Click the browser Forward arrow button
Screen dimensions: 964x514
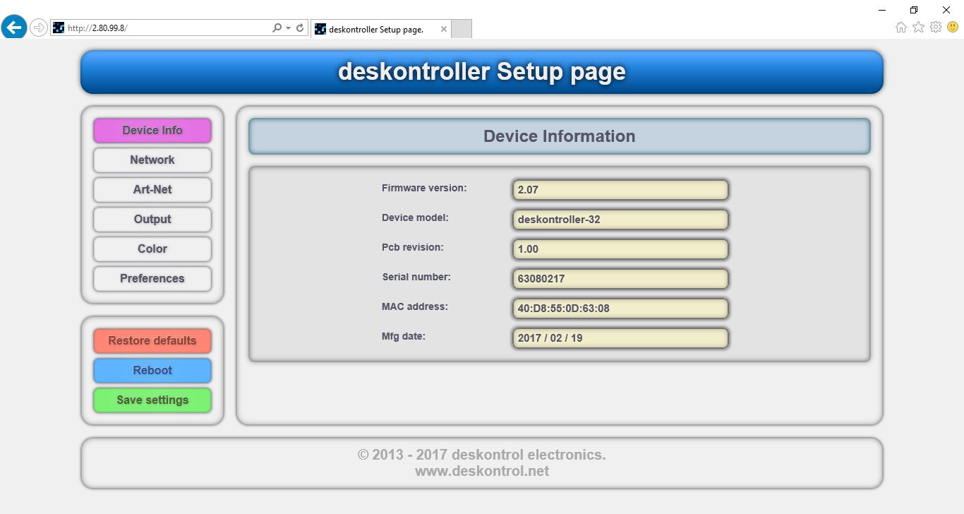(39, 28)
